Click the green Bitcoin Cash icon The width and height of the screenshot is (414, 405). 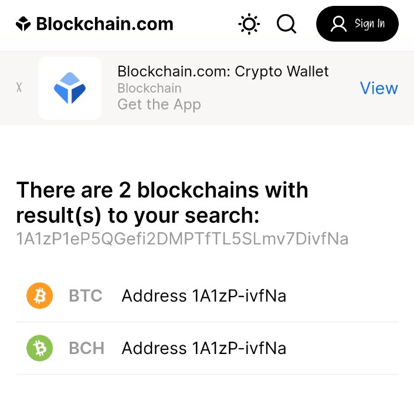click(40, 349)
